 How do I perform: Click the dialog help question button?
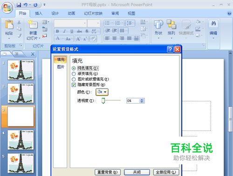click(x=170, y=49)
